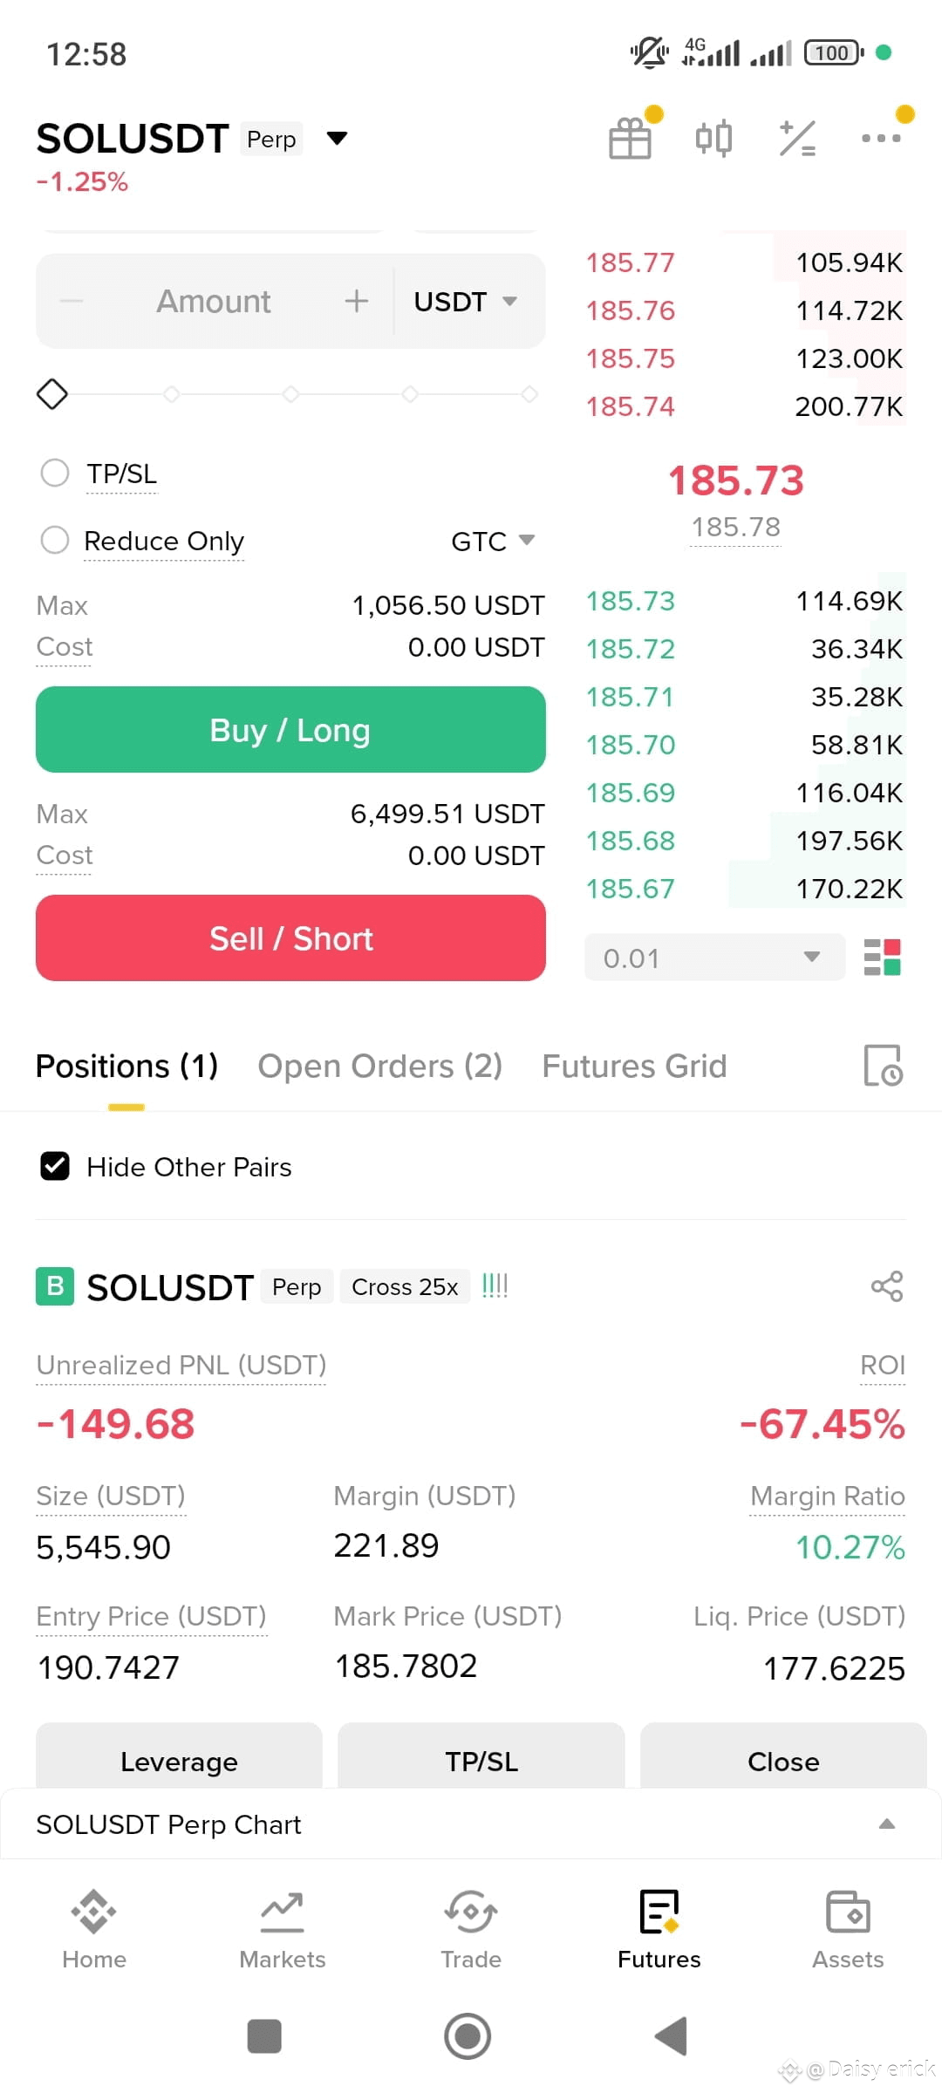942x2093 pixels.
Task: Enable the TP/SL radio option
Action: [55, 473]
